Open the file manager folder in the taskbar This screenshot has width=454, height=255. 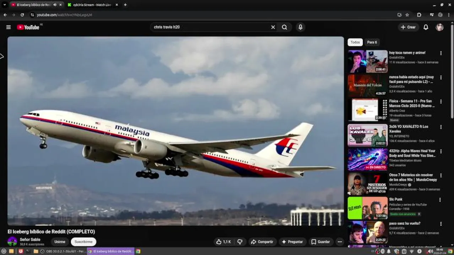point(36,251)
